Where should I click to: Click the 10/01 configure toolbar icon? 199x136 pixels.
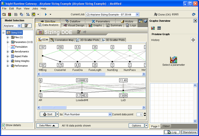[x=28, y=14]
